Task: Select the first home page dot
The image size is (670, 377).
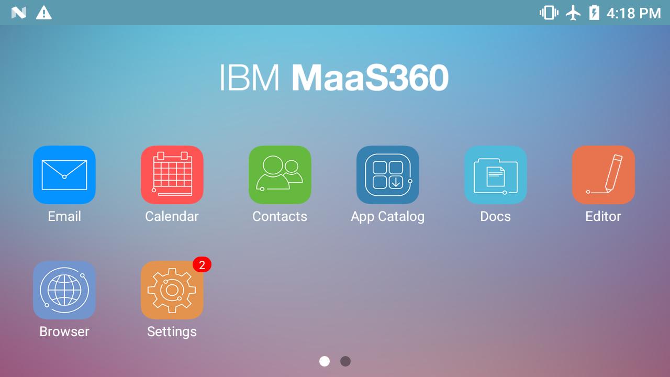Action: point(325,361)
